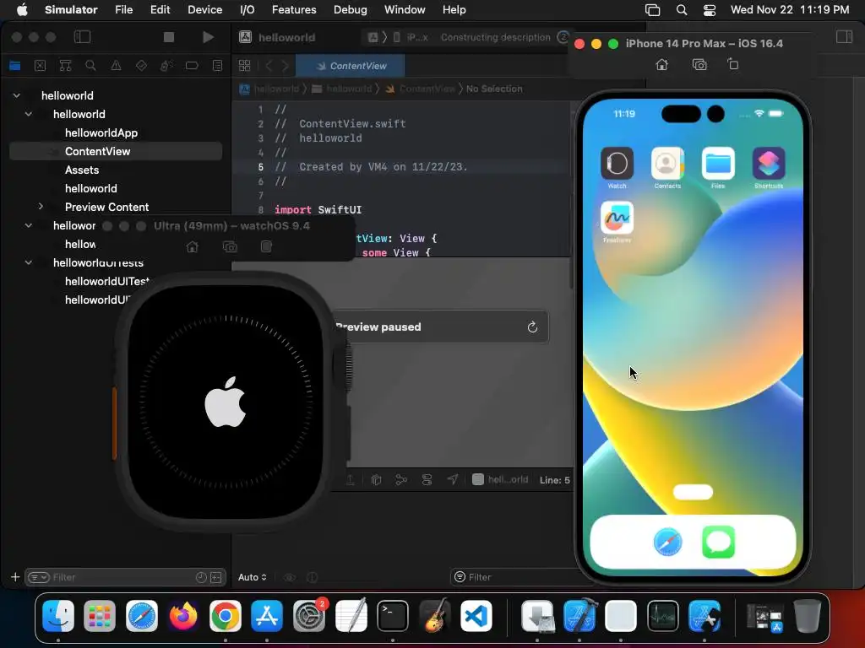
Task: Take a screenshot of iPhone simulator
Action: coord(699,64)
